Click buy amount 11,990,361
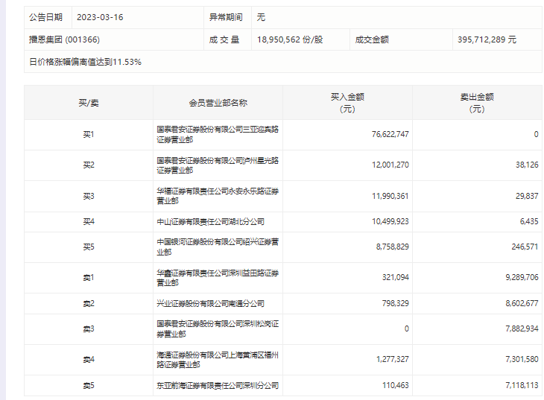 pos(390,196)
